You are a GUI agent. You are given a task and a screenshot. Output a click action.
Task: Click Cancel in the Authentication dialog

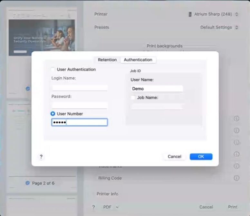click(x=174, y=157)
